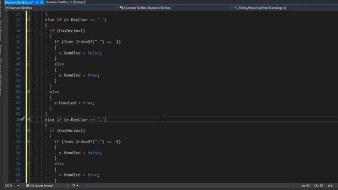Click 'Text.IndexOf' on line 54

pos(78,142)
